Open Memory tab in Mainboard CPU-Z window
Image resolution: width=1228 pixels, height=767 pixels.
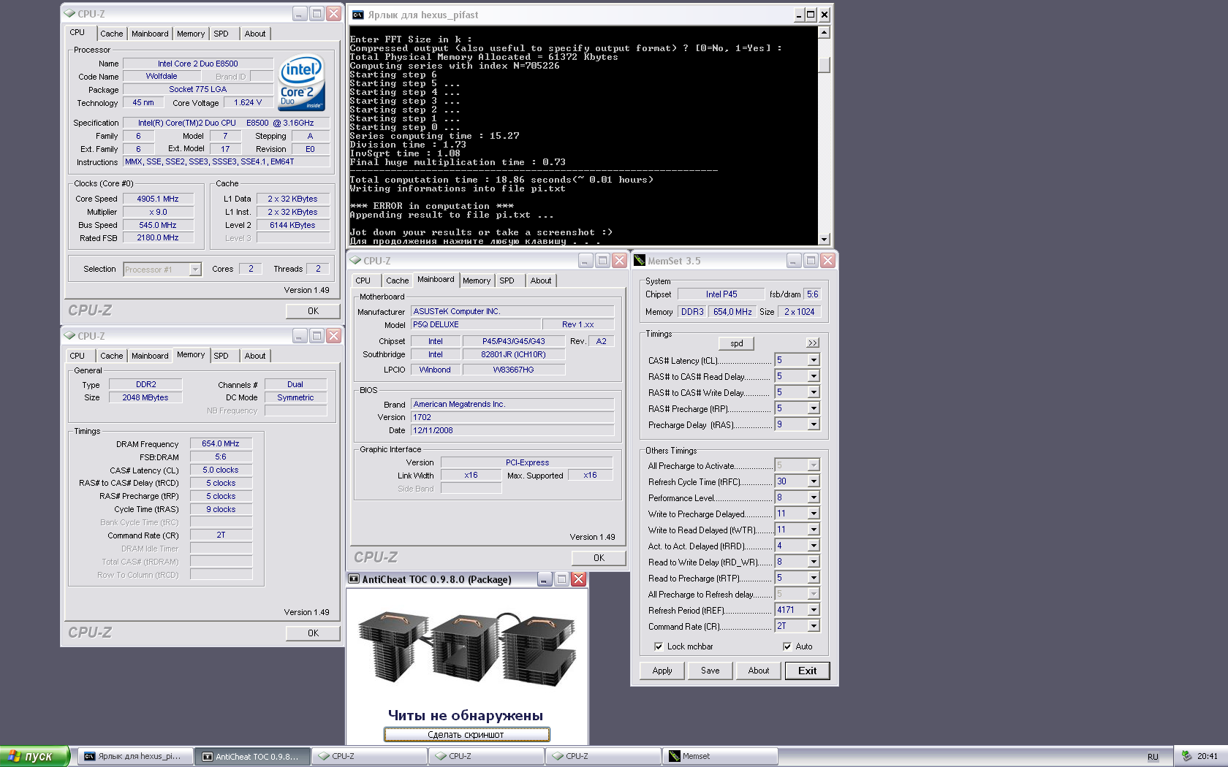[x=477, y=281]
